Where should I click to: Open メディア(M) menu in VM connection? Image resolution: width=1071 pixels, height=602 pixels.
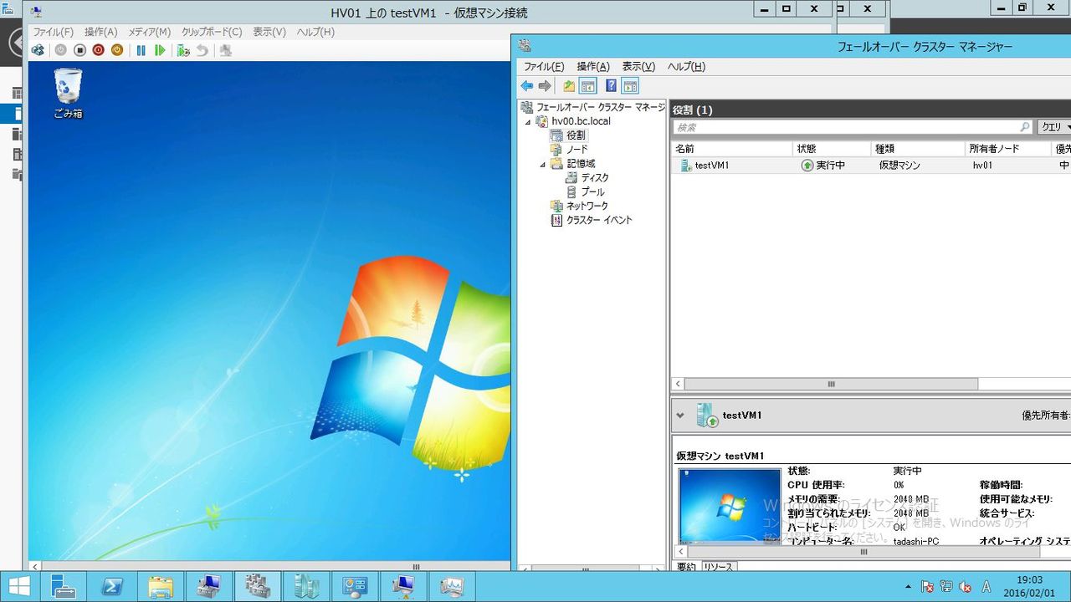click(149, 32)
